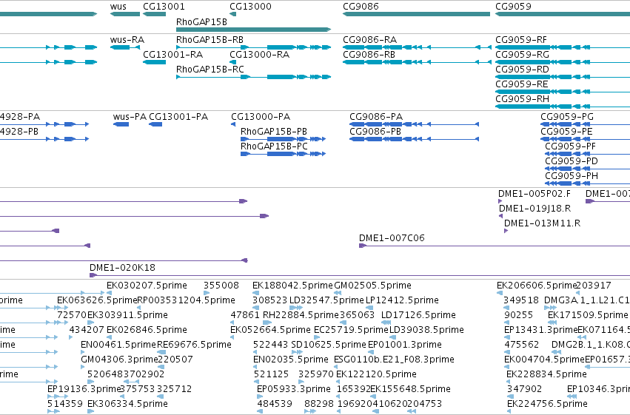Select the RH22884.5prime EST label
Image resolution: width=630 pixels, height=415 pixels.
(x=301, y=315)
